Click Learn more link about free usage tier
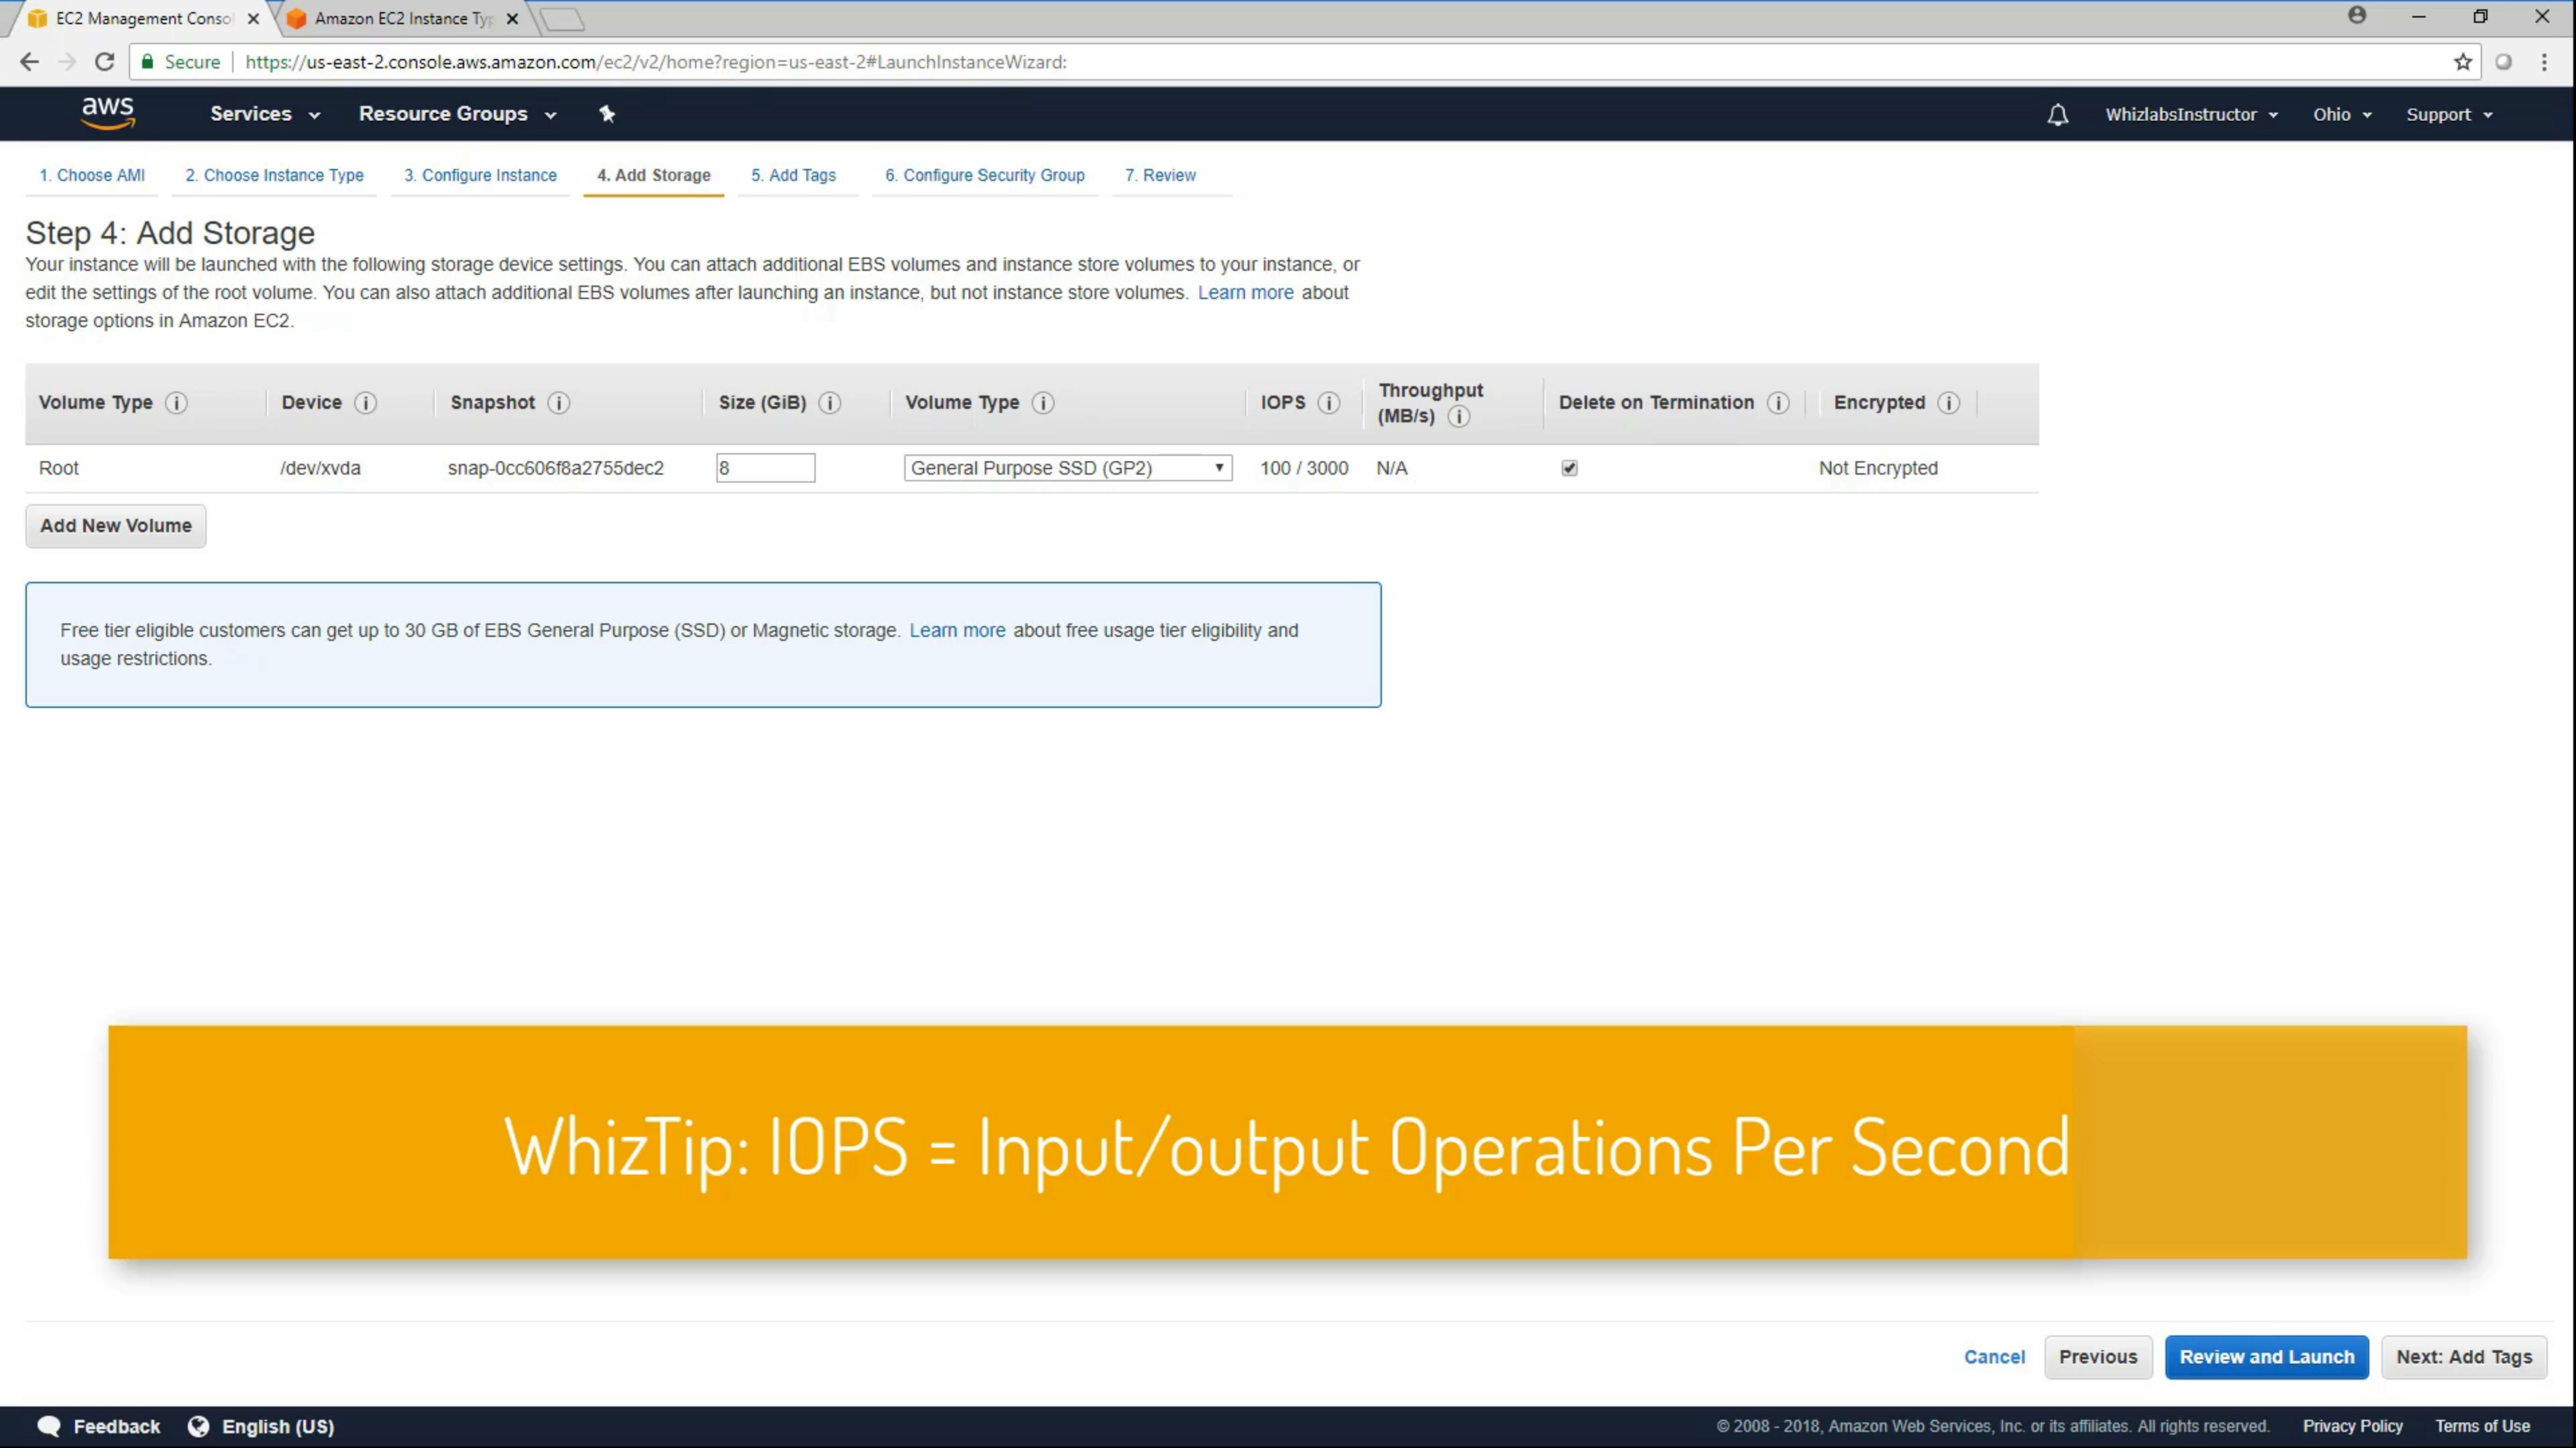The width and height of the screenshot is (2576, 1448). (x=957, y=631)
